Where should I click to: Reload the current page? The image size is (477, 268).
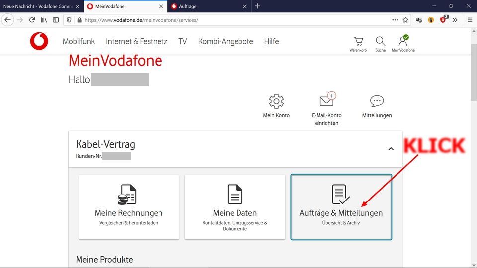pyautogui.click(x=32, y=20)
